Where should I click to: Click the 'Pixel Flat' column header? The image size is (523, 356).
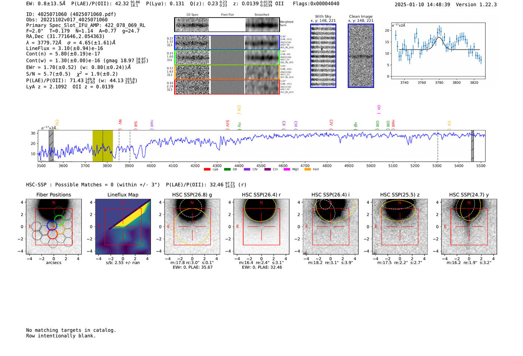point(227,15)
